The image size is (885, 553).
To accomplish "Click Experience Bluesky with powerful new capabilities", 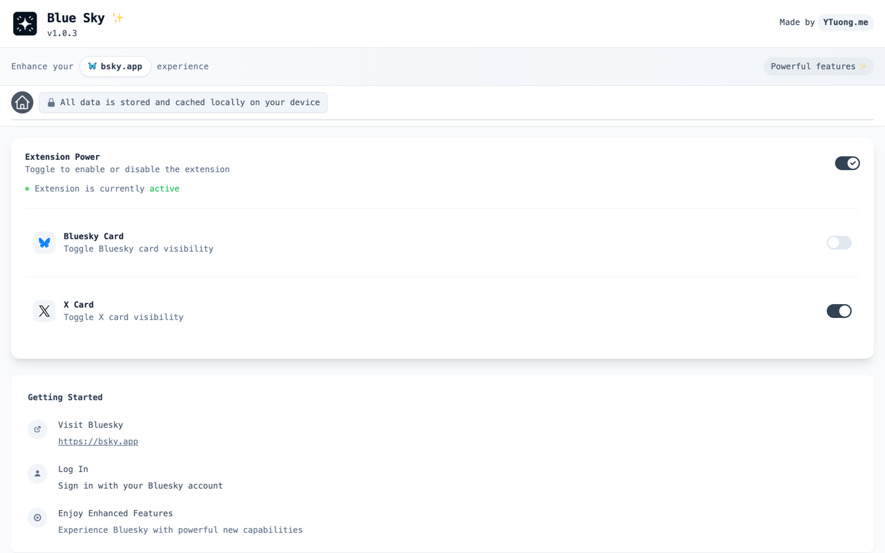I will click(180, 530).
